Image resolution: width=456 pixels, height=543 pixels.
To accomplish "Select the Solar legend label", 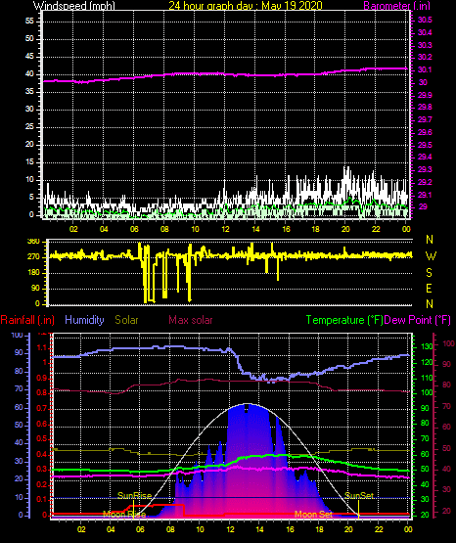I will 126,320.
